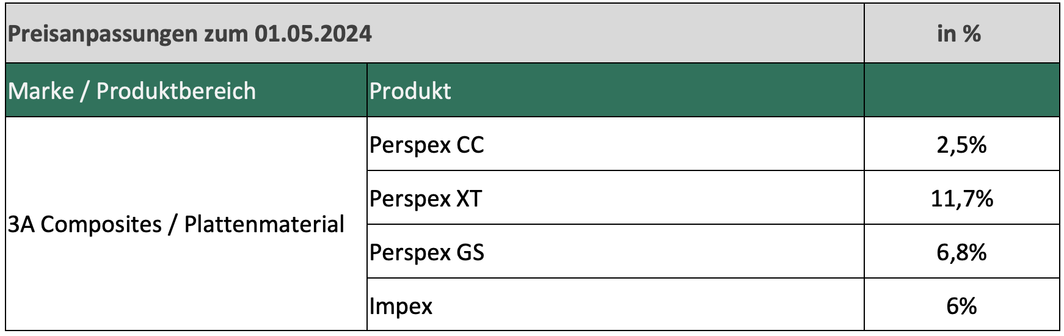The image size is (1064, 336).
Task: Click the 11,7% value for Perspex XT
Action: [961, 199]
